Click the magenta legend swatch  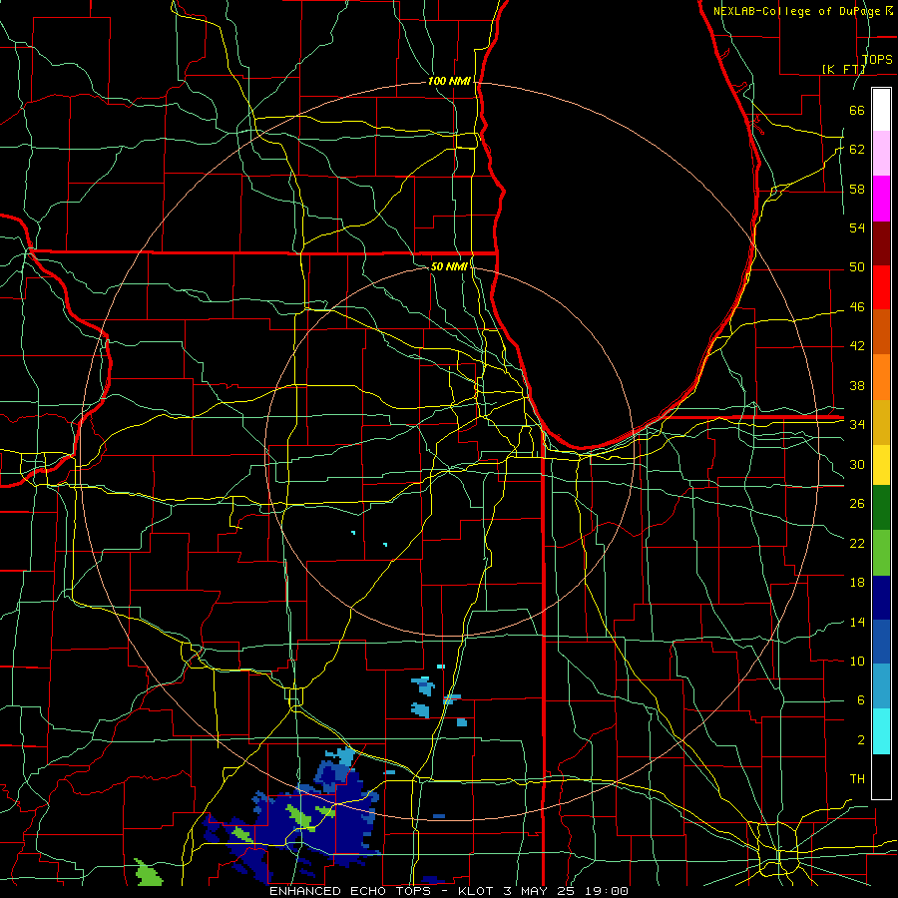[x=881, y=199]
